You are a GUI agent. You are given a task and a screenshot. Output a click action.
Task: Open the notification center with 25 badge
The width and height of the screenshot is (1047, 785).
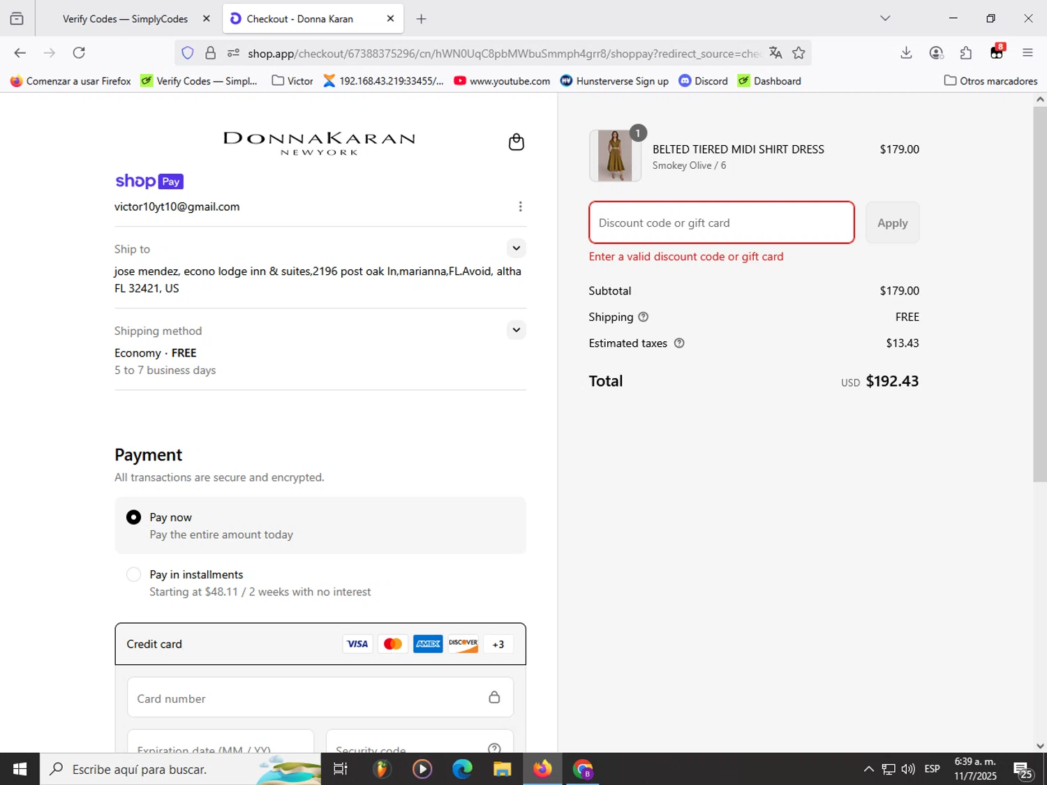1023,770
